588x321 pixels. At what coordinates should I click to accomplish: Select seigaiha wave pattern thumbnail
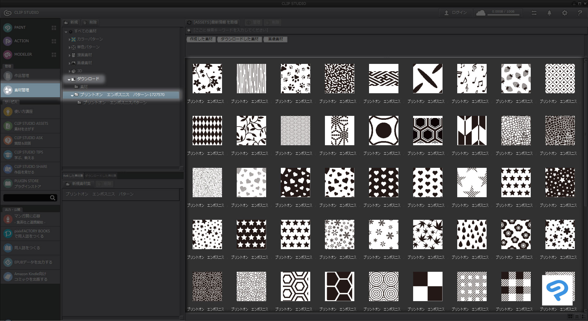click(296, 131)
